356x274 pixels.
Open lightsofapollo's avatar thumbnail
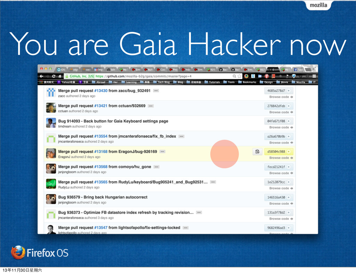pyautogui.click(x=51, y=229)
